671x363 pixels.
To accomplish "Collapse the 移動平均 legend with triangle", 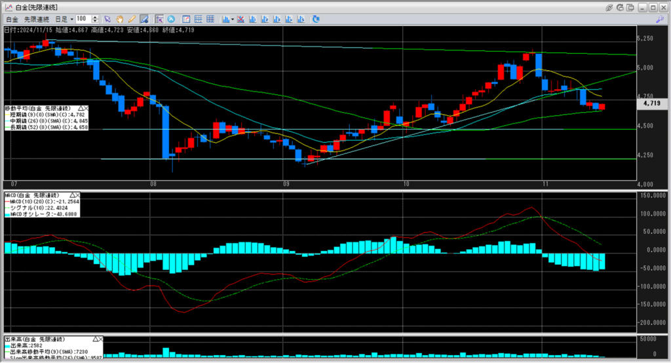I will pos(81,107).
